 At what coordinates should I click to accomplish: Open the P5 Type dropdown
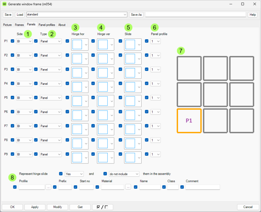click(51, 98)
